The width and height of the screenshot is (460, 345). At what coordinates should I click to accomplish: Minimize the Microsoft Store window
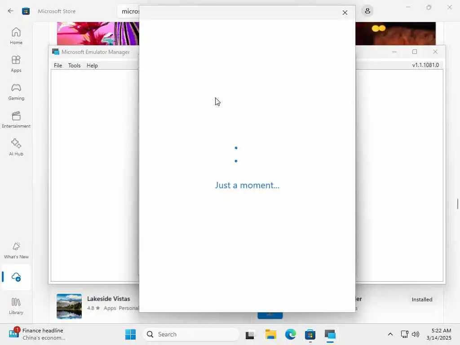click(408, 7)
